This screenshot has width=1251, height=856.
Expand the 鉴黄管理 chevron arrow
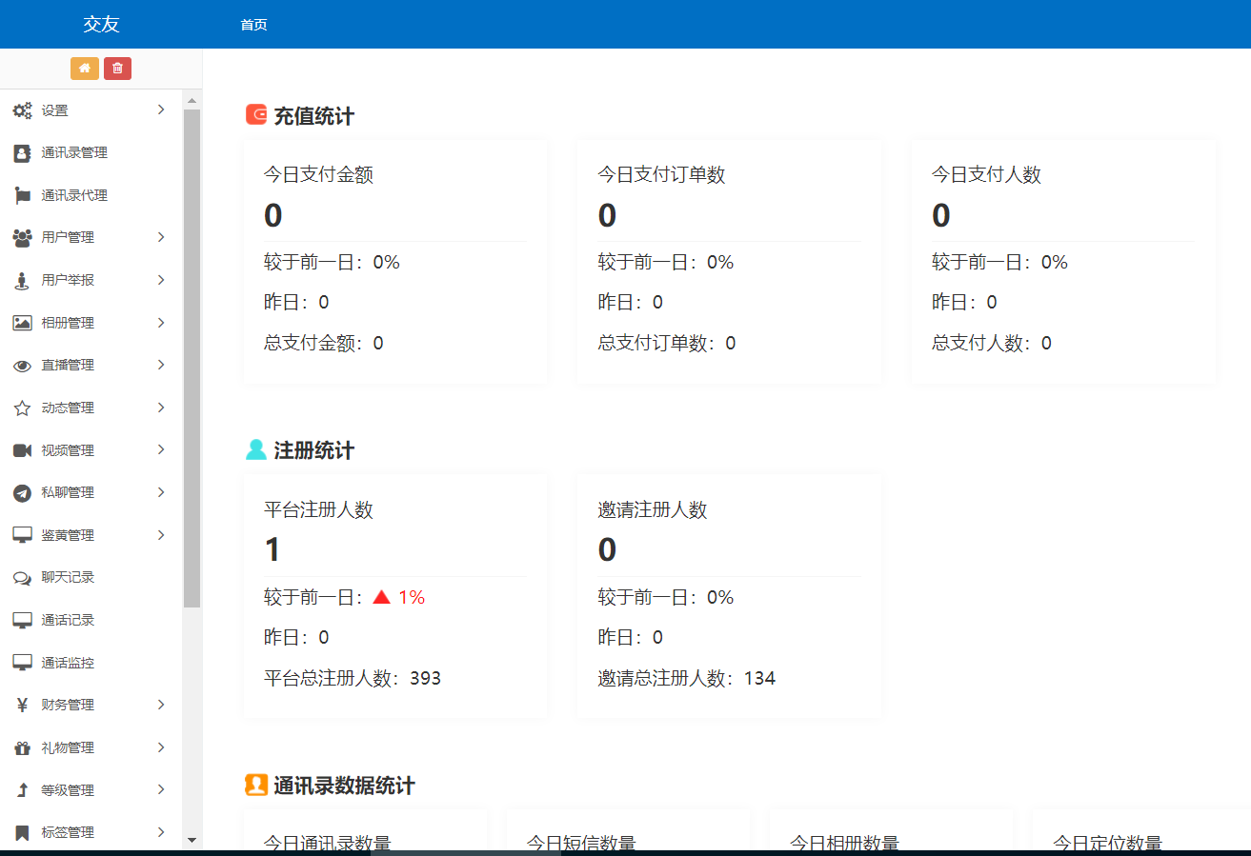click(x=161, y=535)
